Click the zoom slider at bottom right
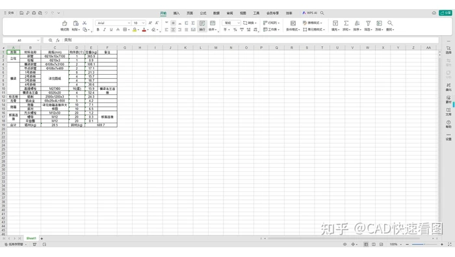The image size is (455, 257). 424,245
